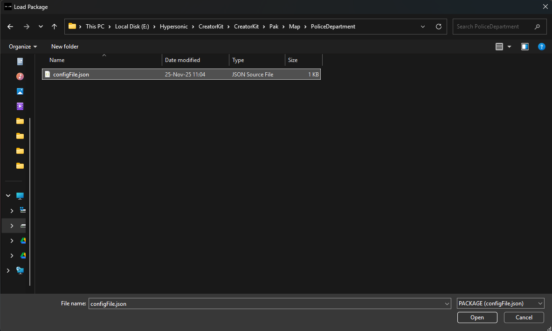Image resolution: width=552 pixels, height=331 pixels.
Task: Select the Network icon in sidebar
Action: [x=20, y=270]
